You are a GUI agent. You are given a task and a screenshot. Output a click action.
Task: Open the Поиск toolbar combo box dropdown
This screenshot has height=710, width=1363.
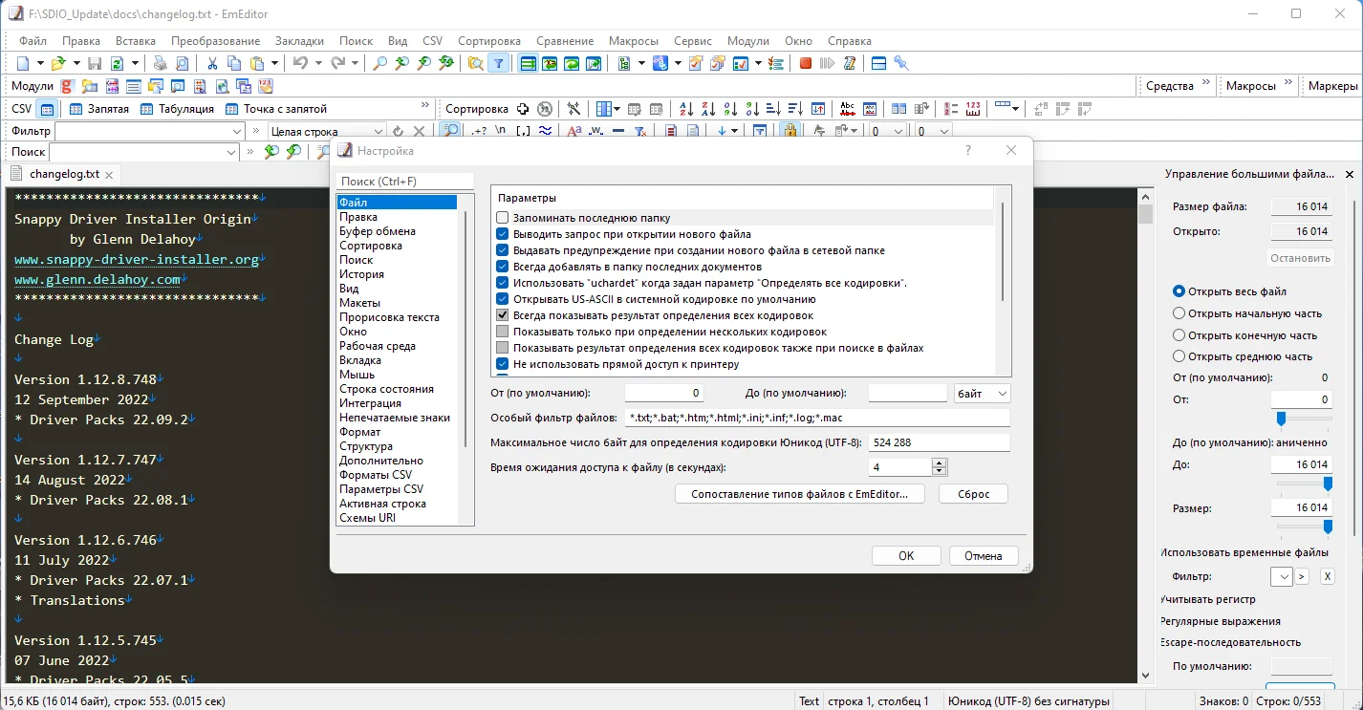pos(231,152)
